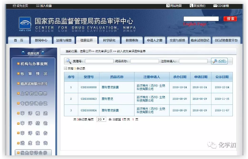Collapse the 信息公开 sidebar header

coord(33,53)
